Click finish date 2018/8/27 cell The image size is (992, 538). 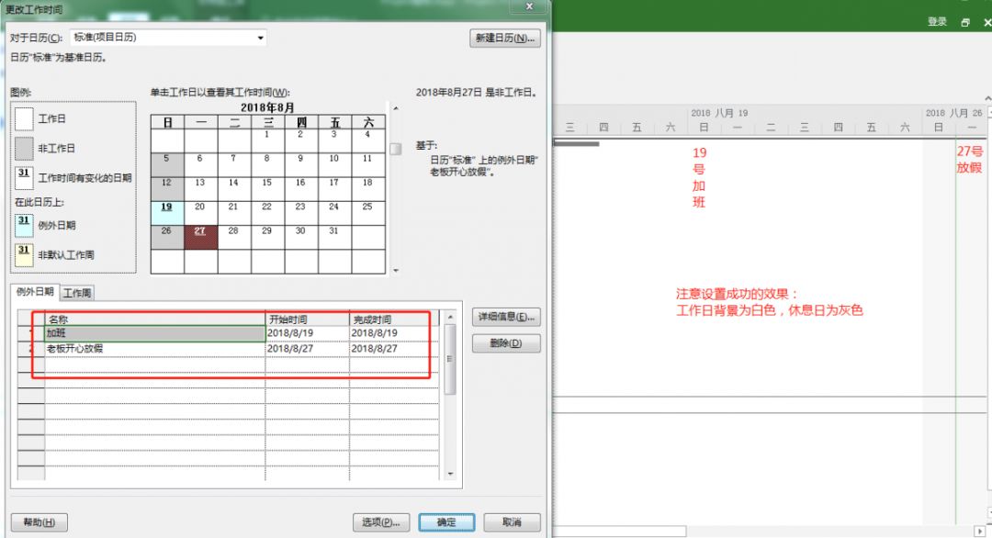(x=393, y=349)
